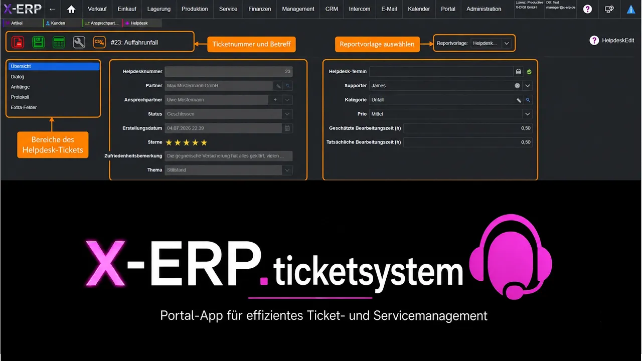Click the red delete document icon
The width and height of the screenshot is (642, 361).
point(18,43)
